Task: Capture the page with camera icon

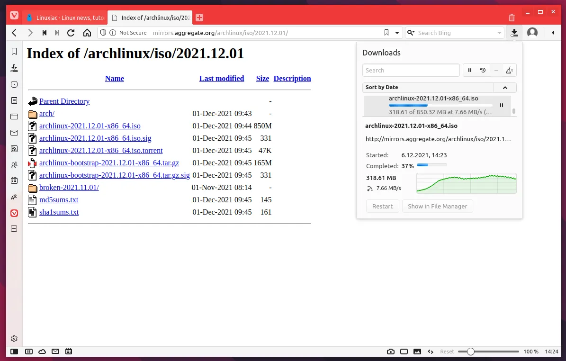Action: pyautogui.click(x=391, y=351)
